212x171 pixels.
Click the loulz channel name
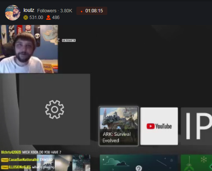click(29, 10)
